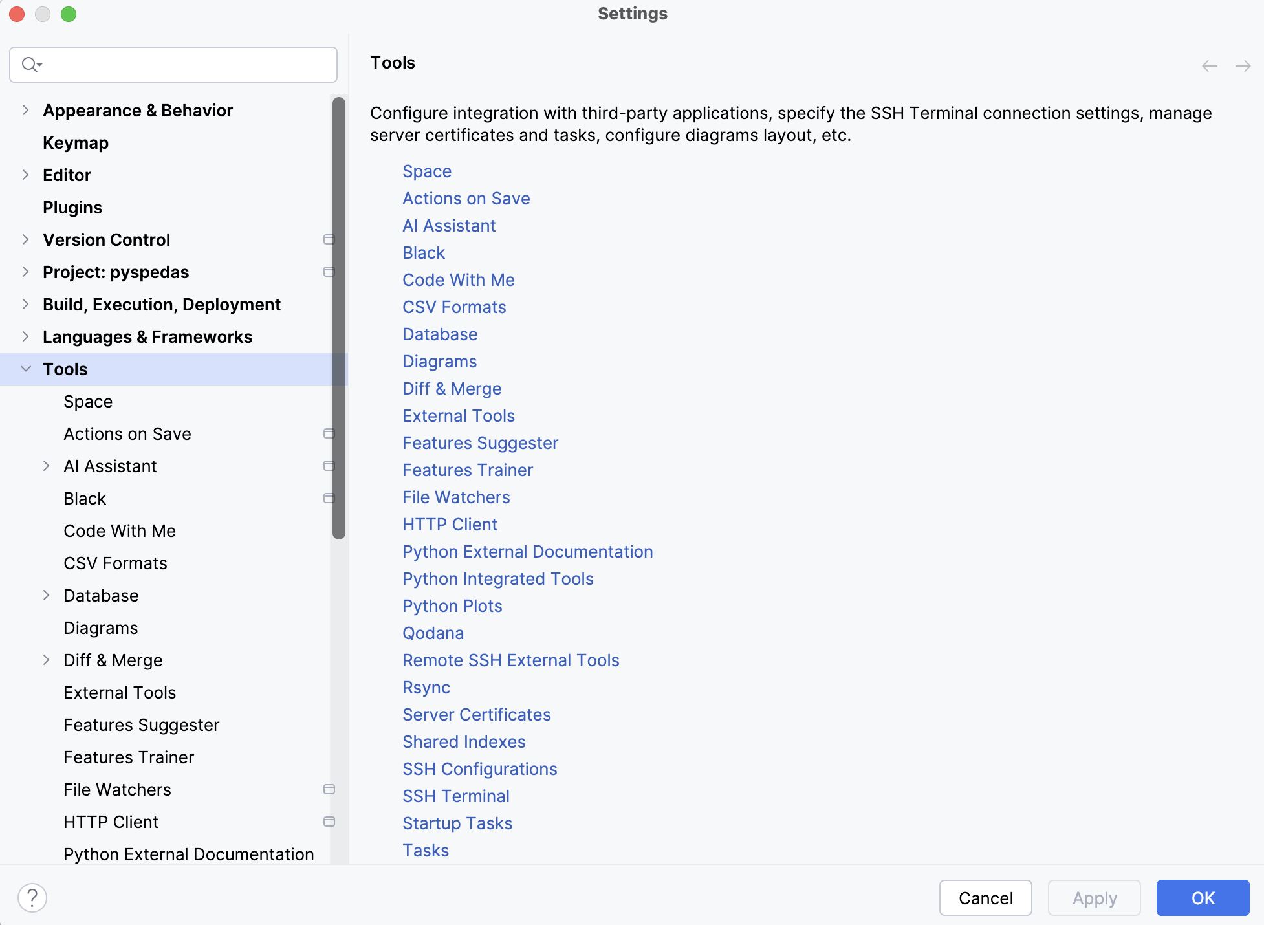Open the Startup Tasks link
Viewport: 1264px width, 925px height.
tap(457, 823)
